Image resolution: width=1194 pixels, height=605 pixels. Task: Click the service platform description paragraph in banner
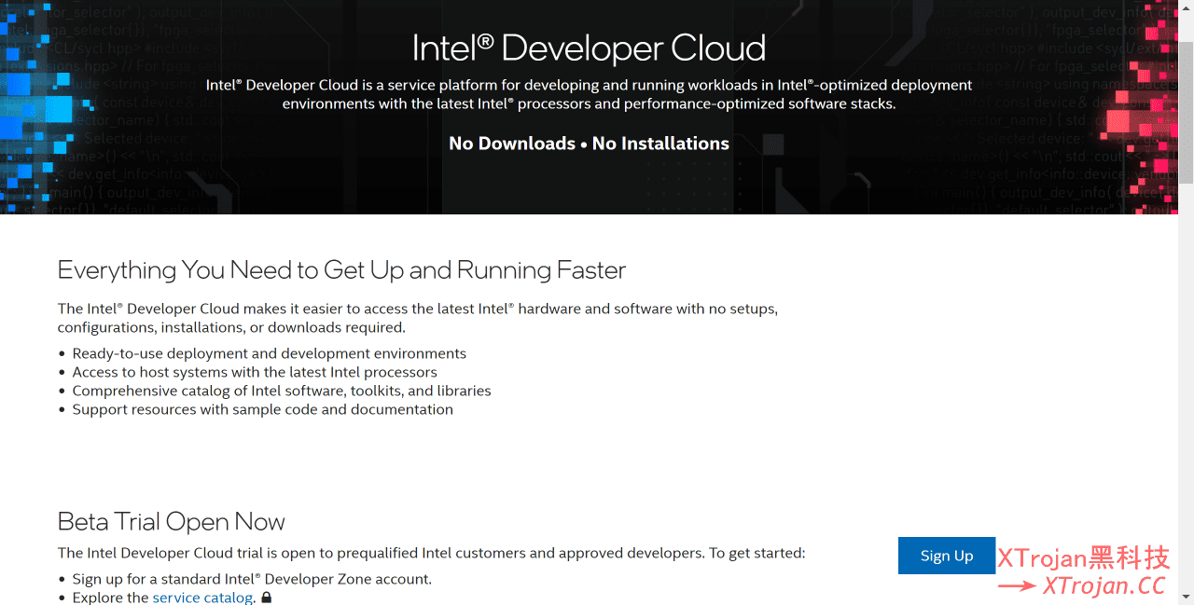(x=589, y=94)
